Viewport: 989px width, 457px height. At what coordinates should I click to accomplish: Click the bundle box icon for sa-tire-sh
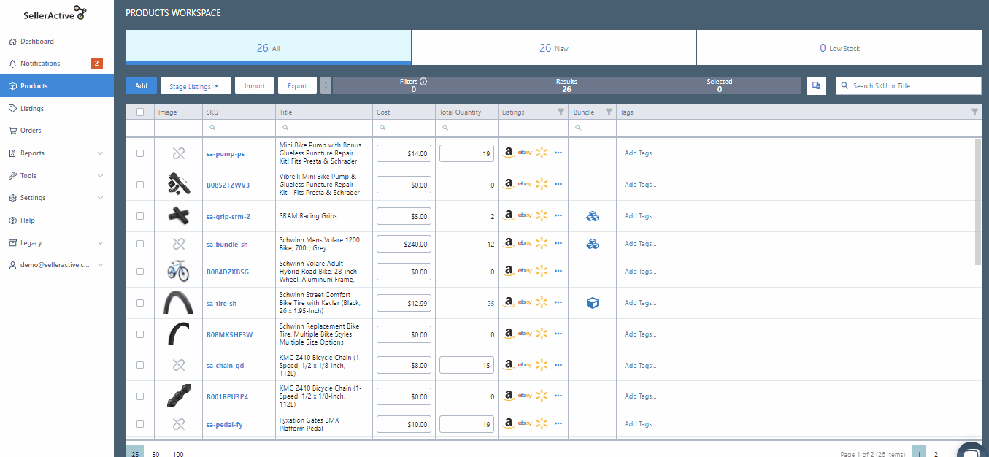pos(592,303)
